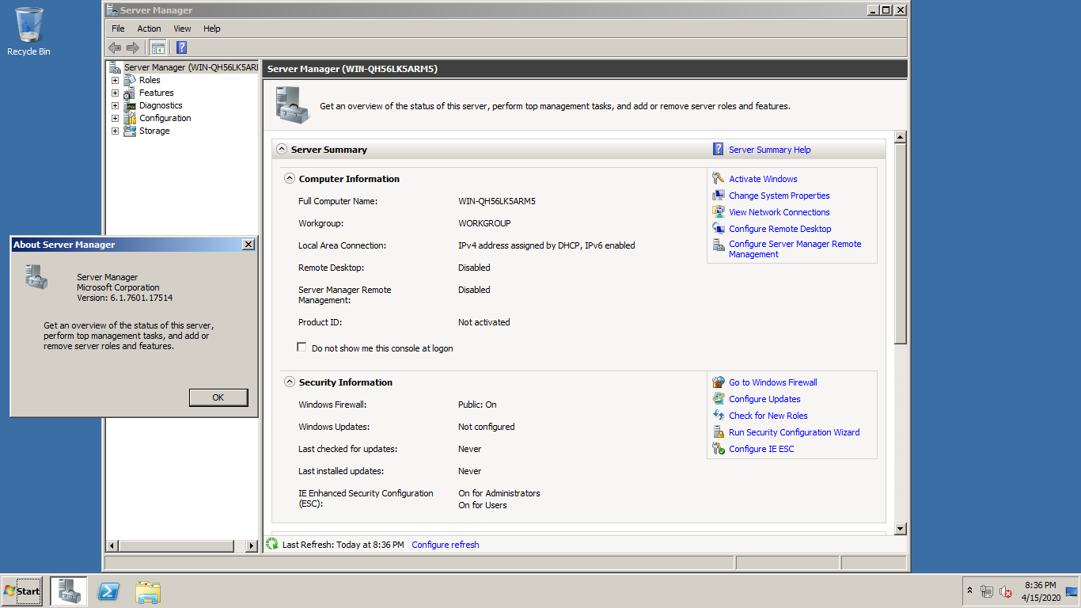
Task: Open the View menu
Action: [x=182, y=28]
